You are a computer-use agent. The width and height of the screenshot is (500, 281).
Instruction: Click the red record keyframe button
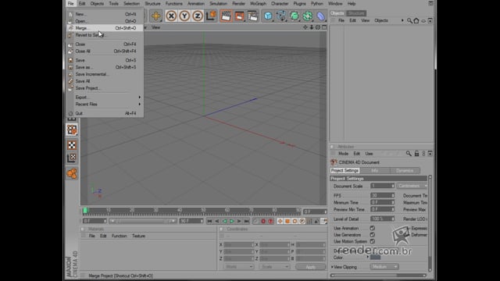click(263, 221)
